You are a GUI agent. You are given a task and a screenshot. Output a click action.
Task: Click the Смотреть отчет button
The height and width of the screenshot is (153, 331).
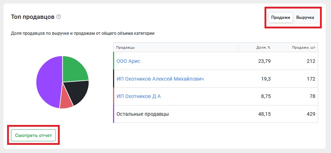coord(33,135)
